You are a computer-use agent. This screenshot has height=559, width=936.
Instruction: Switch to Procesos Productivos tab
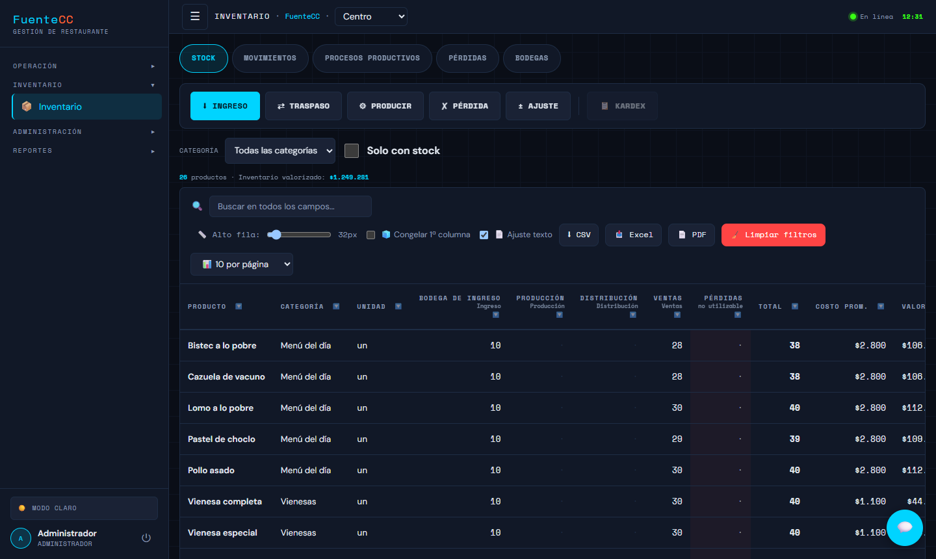click(x=372, y=58)
